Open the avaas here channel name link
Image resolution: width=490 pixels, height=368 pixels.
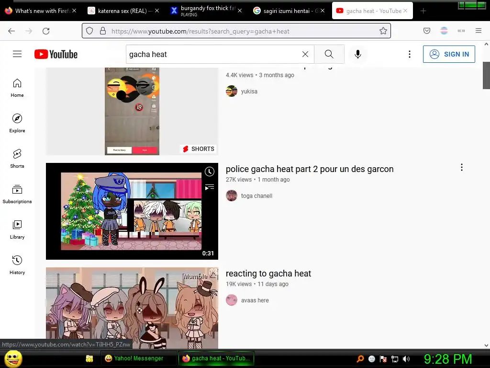tap(255, 300)
